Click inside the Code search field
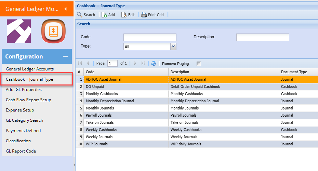 [x=150, y=37]
